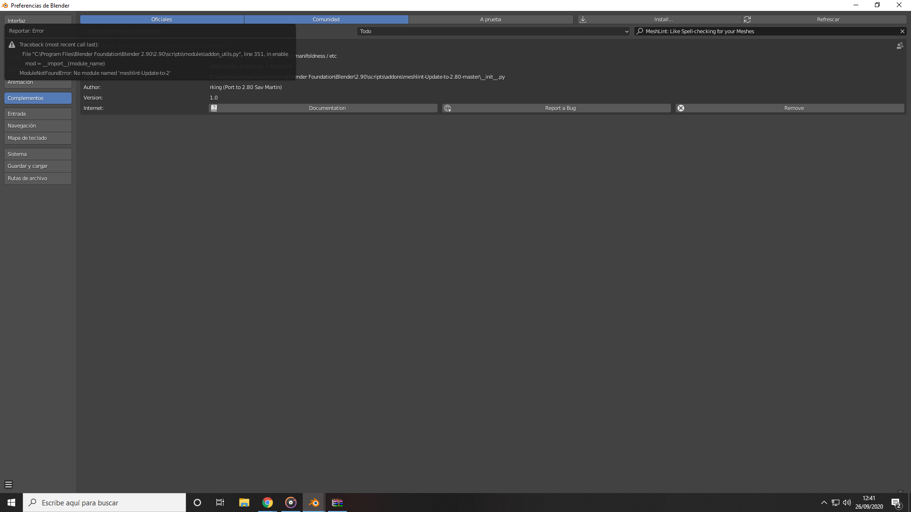Click the Remove add-on button
Screen dimensions: 911x512
click(793, 108)
